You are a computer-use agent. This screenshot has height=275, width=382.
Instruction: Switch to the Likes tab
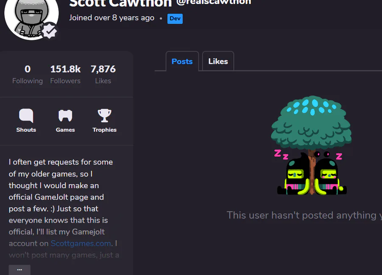pos(218,61)
